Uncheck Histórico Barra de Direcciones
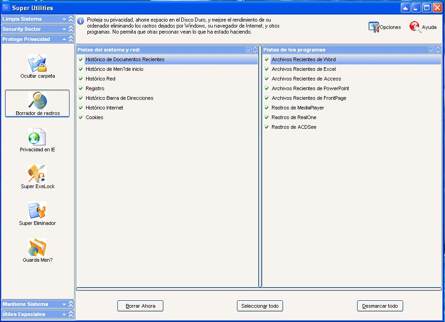The image size is (445, 322). pos(81,98)
